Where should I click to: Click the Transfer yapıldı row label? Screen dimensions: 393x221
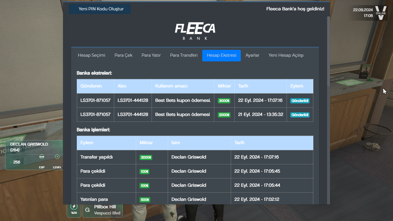tap(97, 157)
